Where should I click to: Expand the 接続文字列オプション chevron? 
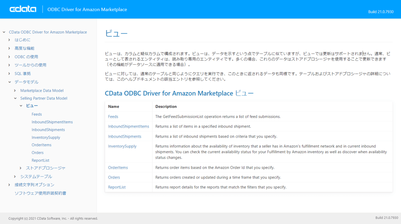(9, 185)
